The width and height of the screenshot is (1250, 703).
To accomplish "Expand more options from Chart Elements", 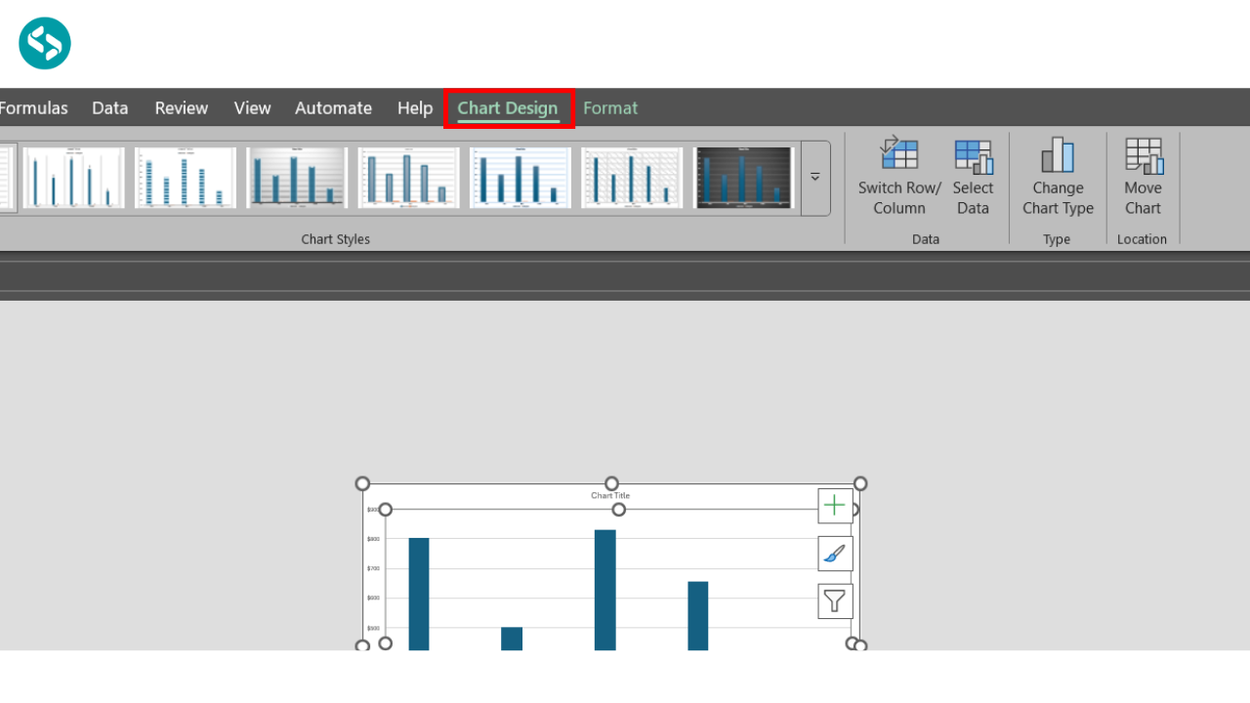I will click(835, 504).
